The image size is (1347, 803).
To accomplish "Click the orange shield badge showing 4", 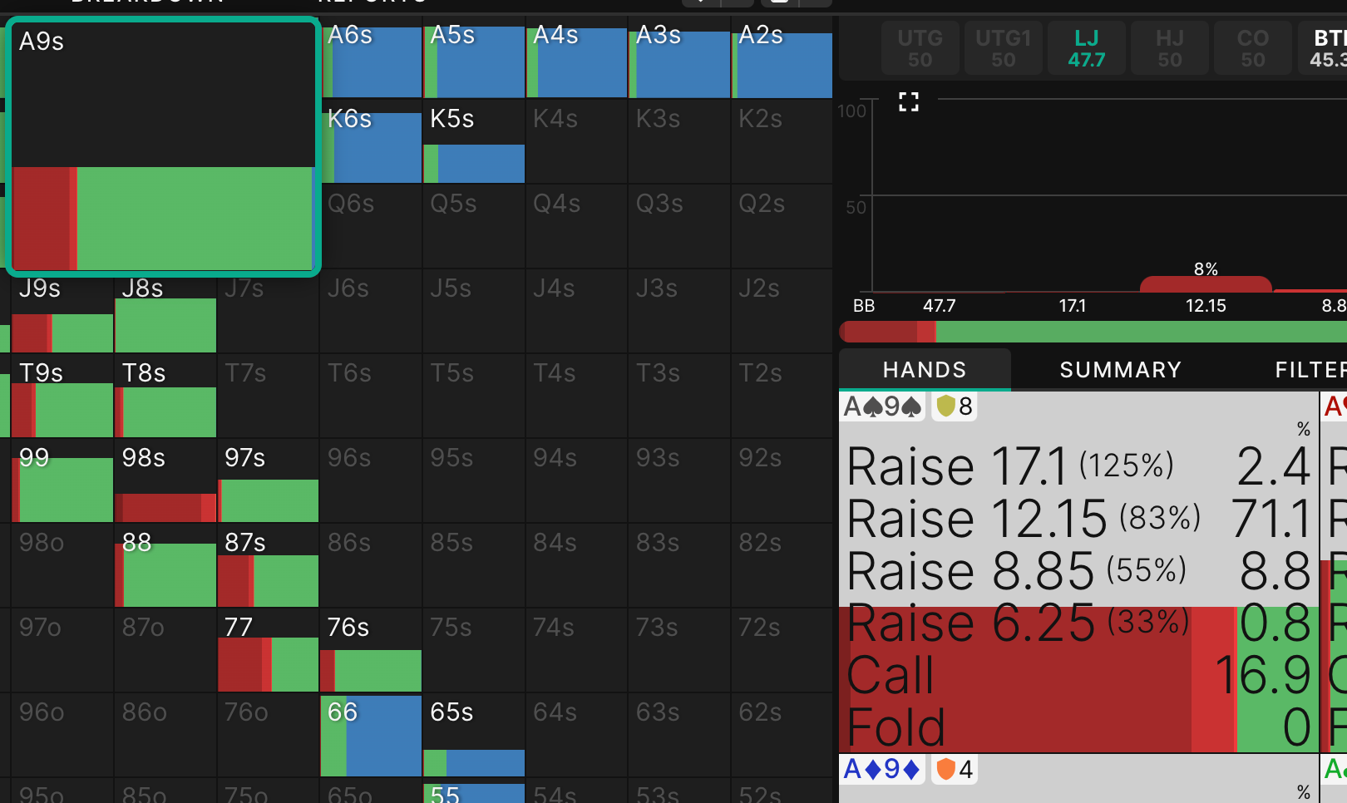I will pyautogui.click(x=955, y=769).
